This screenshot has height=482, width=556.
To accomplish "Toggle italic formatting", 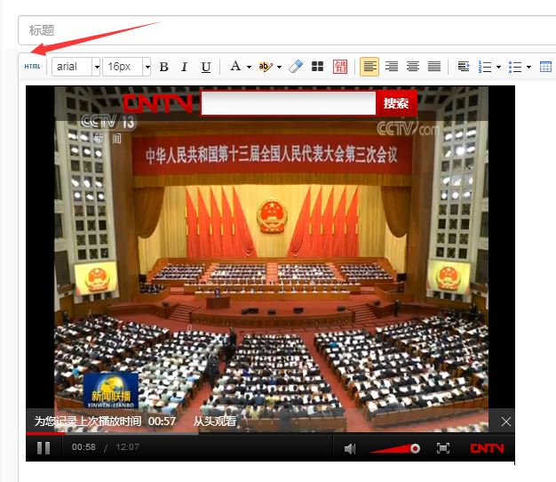I will [185, 67].
